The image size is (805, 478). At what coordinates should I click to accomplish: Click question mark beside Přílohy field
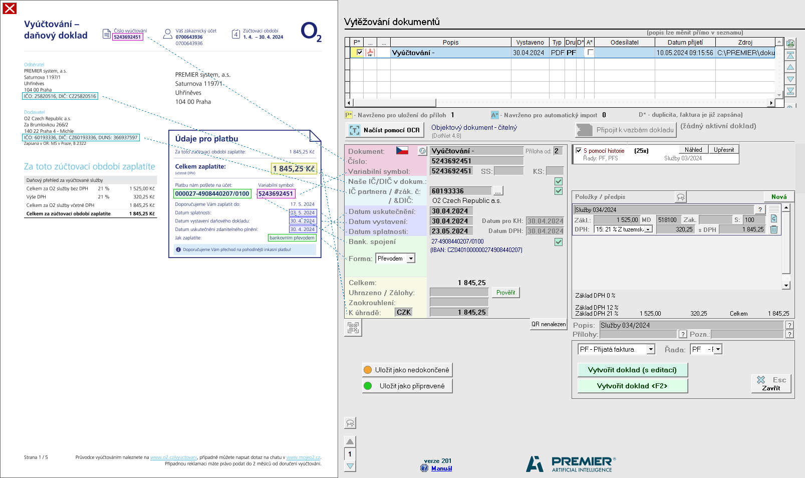(x=683, y=334)
